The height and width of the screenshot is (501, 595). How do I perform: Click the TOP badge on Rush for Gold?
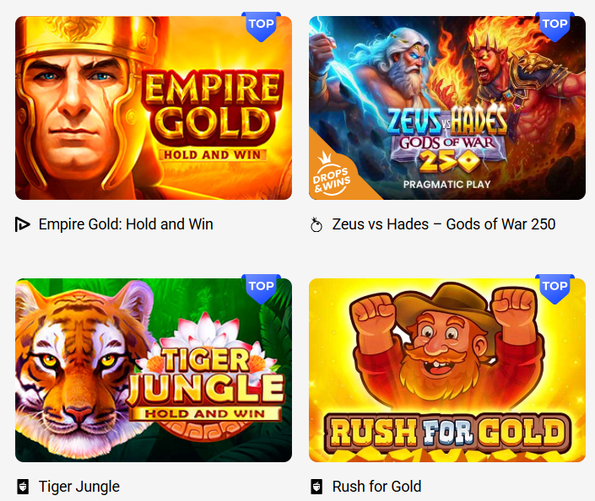(554, 289)
